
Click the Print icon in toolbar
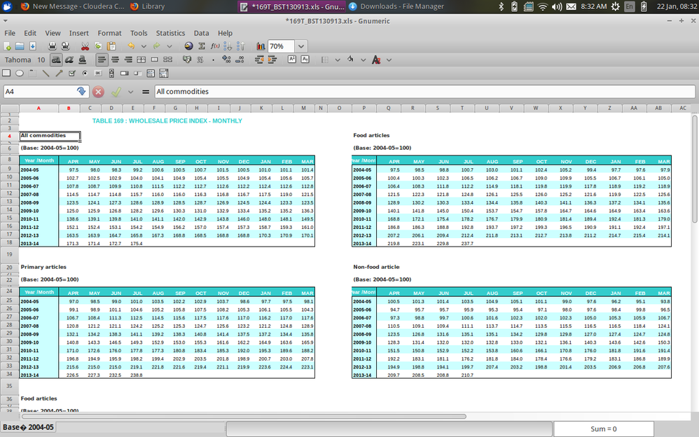point(52,46)
